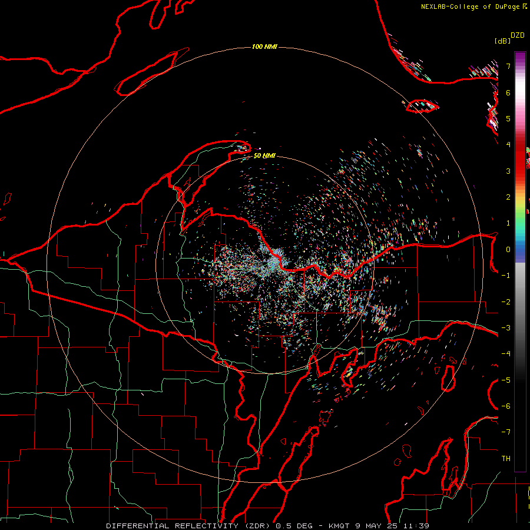The width and height of the screenshot is (530, 530).
Task: Click the -3 value on color scale
Action: [x=506, y=328]
